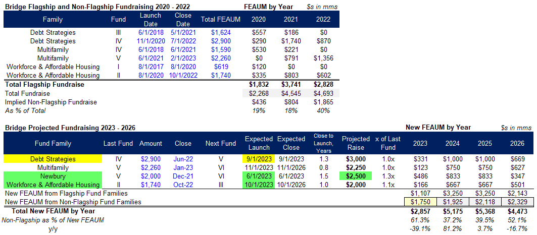
Task: Select the $804 implied non-flagship cell
Action: click(291, 102)
